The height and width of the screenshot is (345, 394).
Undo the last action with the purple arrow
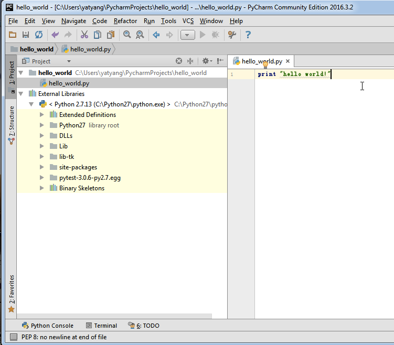(55, 35)
